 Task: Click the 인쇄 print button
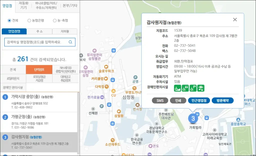click(x=178, y=100)
